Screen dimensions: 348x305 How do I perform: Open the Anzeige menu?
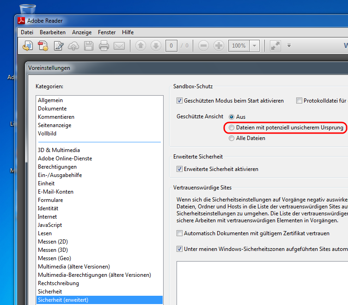[82, 32]
